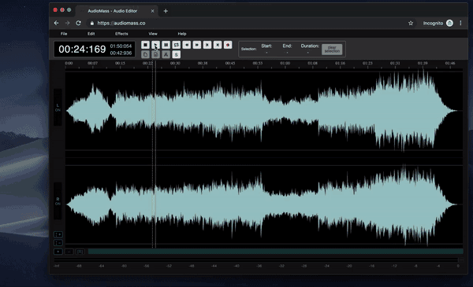473x287 pixels.
Task: Click the Incognito profile icon
Action: click(449, 23)
